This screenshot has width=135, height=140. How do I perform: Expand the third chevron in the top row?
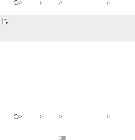(60, 3)
